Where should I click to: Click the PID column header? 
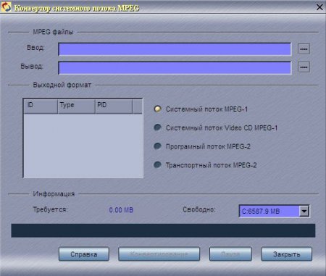tap(114, 106)
